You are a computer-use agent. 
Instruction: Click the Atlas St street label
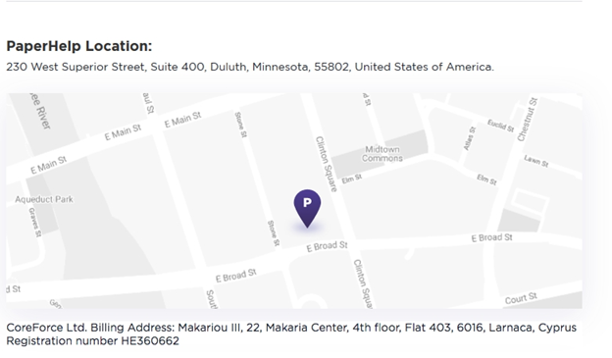470,138
